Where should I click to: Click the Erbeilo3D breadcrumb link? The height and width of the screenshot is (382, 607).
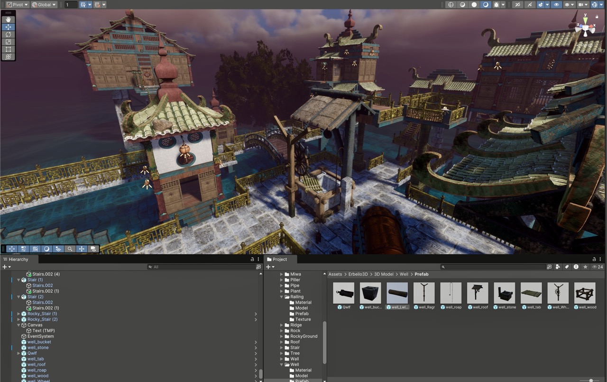tap(358, 274)
